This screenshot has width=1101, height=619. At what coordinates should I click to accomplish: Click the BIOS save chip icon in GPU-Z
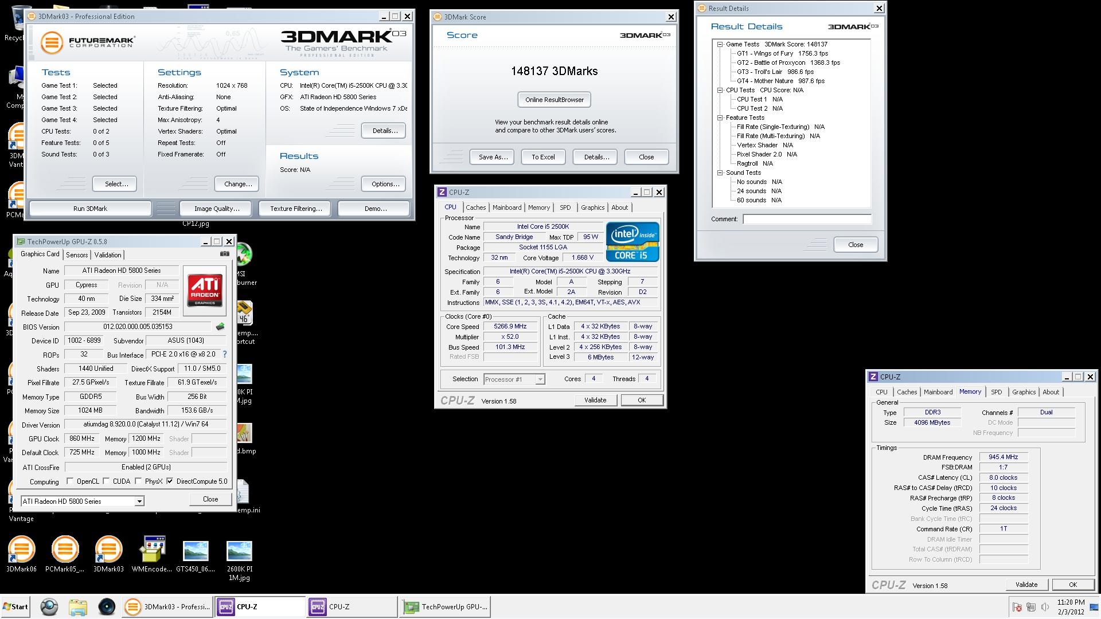(220, 327)
